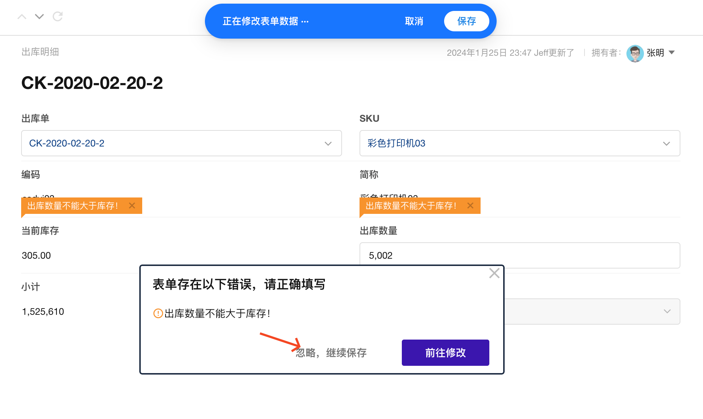Image resolution: width=703 pixels, height=419 pixels.
Task: Click the previous record up arrow
Action: pyautogui.click(x=22, y=17)
